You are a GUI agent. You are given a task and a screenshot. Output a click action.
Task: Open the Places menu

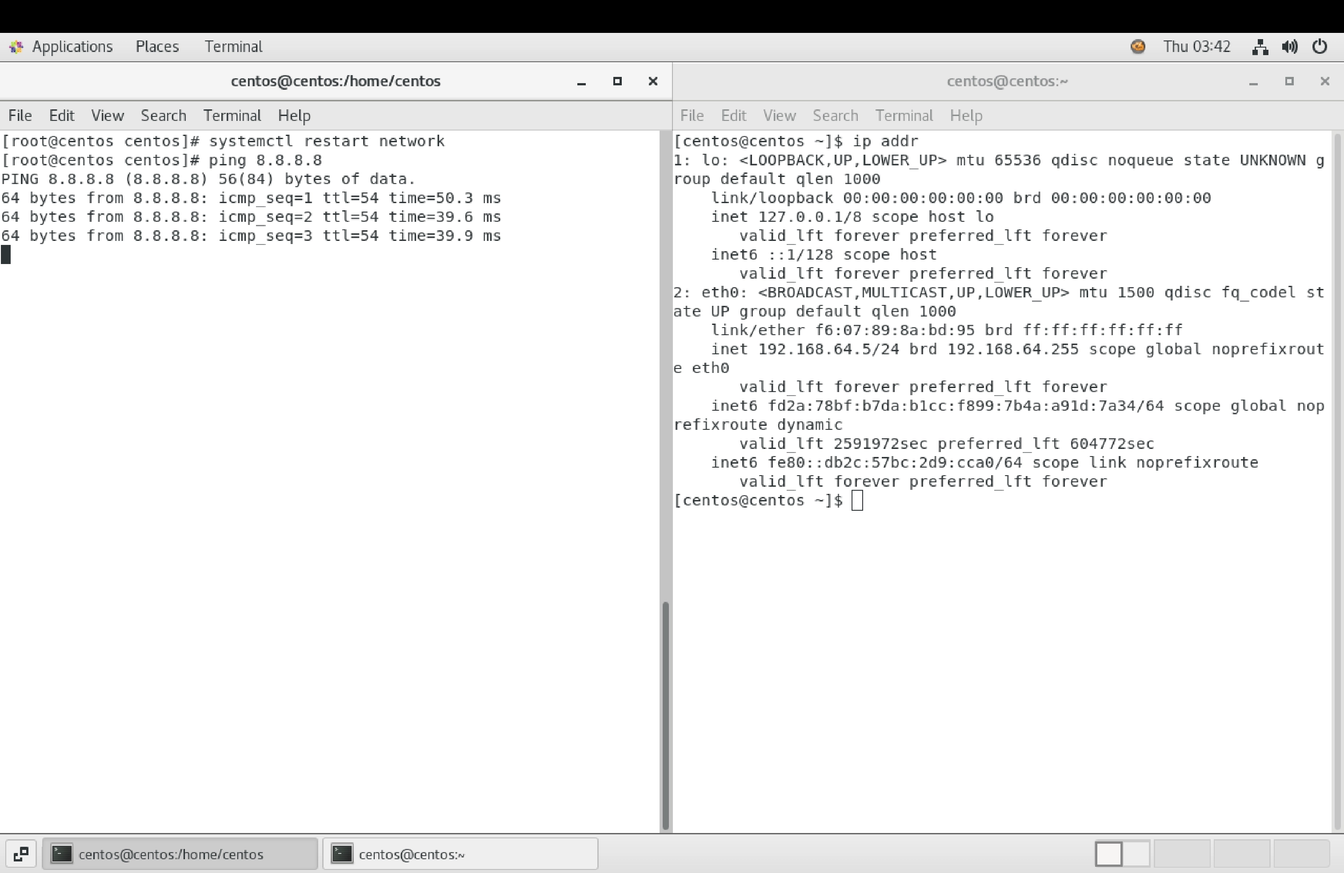[x=157, y=47]
